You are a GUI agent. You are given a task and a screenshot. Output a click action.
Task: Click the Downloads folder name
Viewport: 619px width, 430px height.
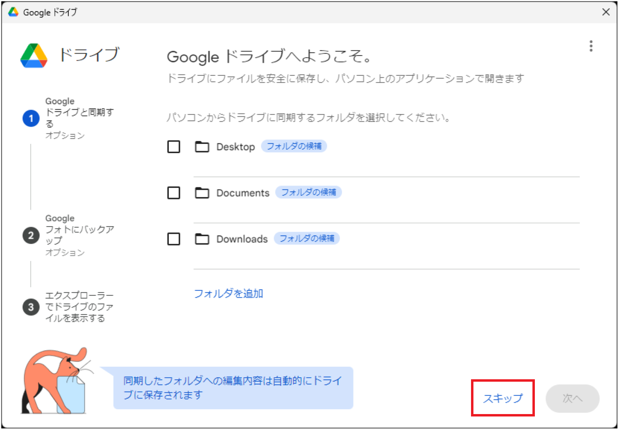tap(242, 239)
